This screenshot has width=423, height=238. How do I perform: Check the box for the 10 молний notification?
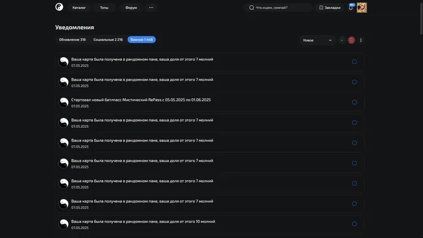click(354, 224)
